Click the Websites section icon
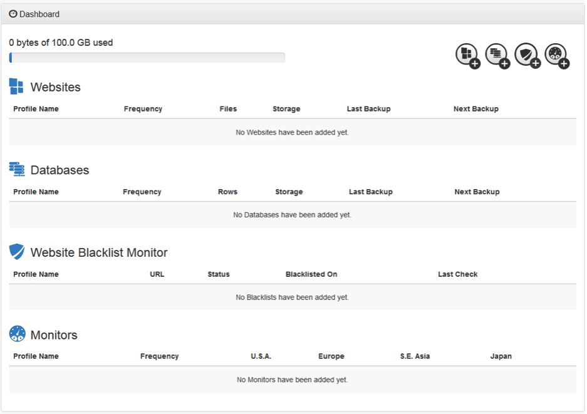The image size is (587, 414). click(x=17, y=87)
